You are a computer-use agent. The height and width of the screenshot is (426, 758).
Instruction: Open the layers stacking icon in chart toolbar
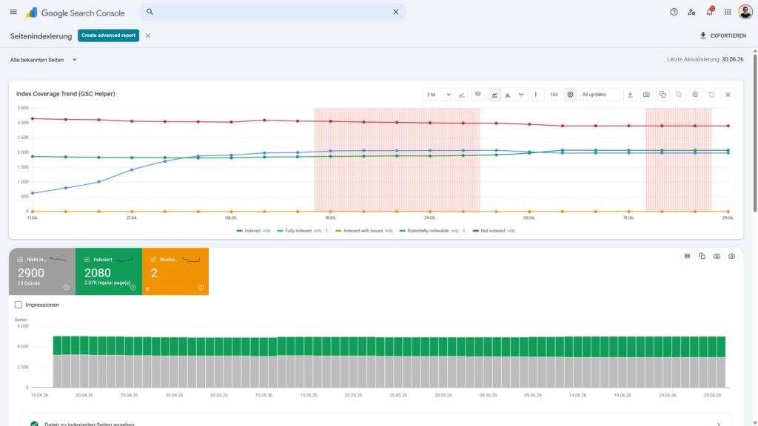(x=477, y=95)
